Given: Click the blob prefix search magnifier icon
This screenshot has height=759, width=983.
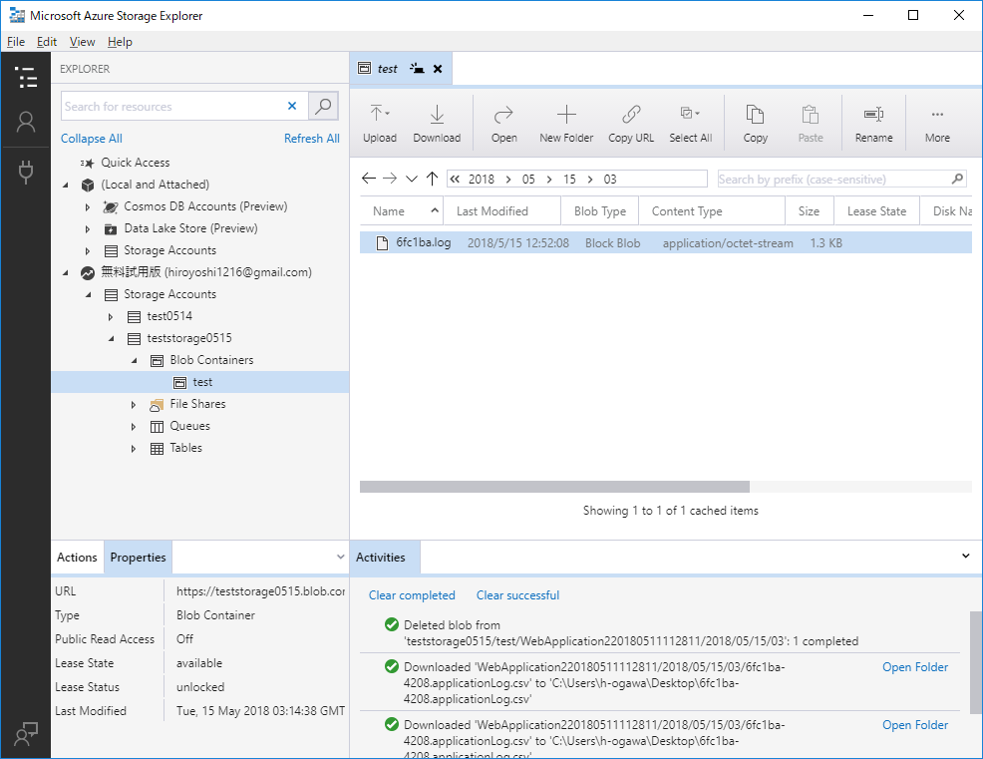Looking at the screenshot, I should click(957, 179).
